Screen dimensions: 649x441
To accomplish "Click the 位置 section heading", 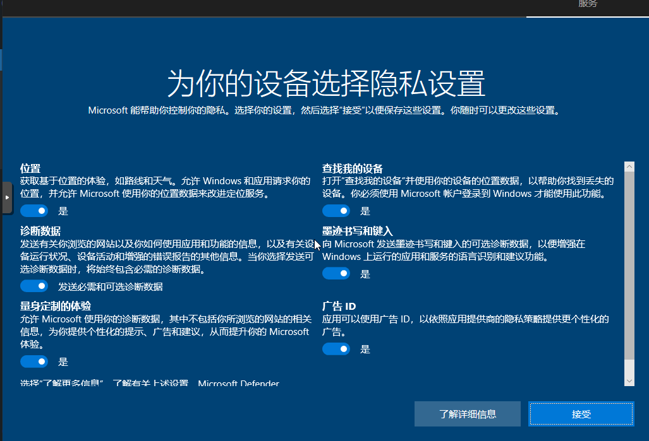I will 30,168.
